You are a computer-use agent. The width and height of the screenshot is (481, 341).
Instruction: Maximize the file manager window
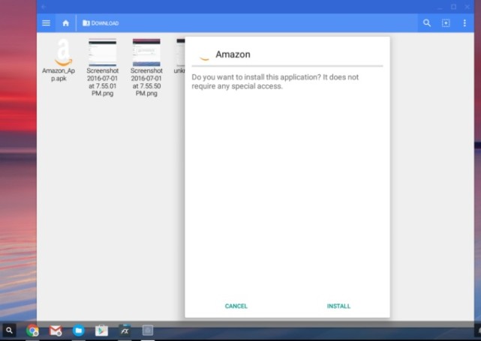click(454, 7)
